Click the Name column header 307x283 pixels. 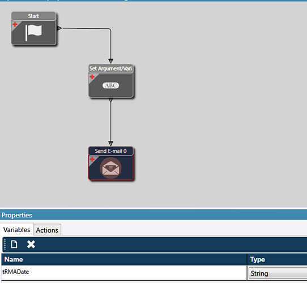coord(124,260)
